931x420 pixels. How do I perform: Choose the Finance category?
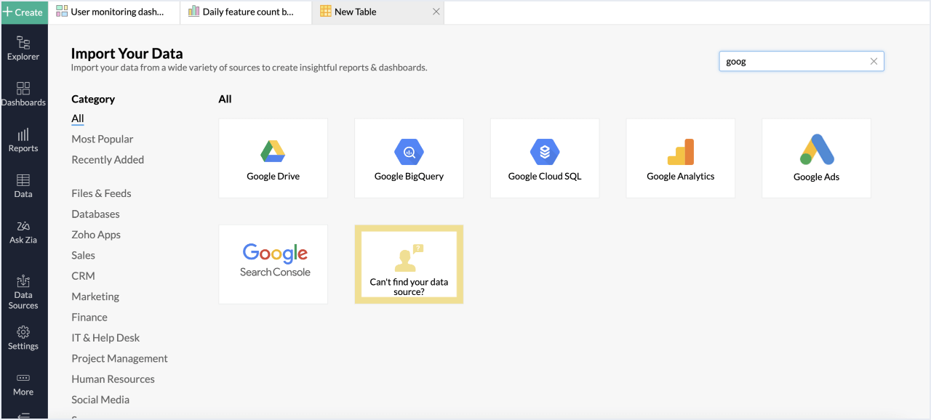pyautogui.click(x=89, y=317)
